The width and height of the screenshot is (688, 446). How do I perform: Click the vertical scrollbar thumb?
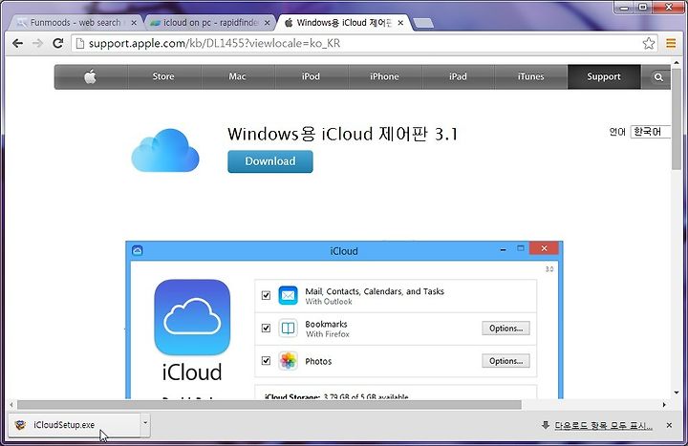(677, 118)
